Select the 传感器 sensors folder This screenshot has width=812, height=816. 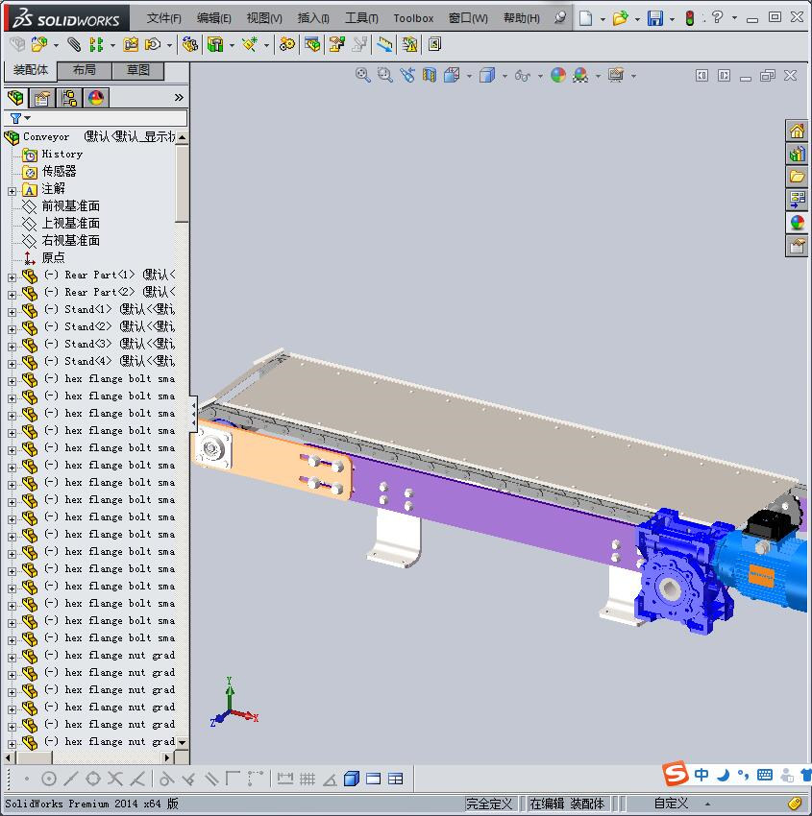pos(59,171)
